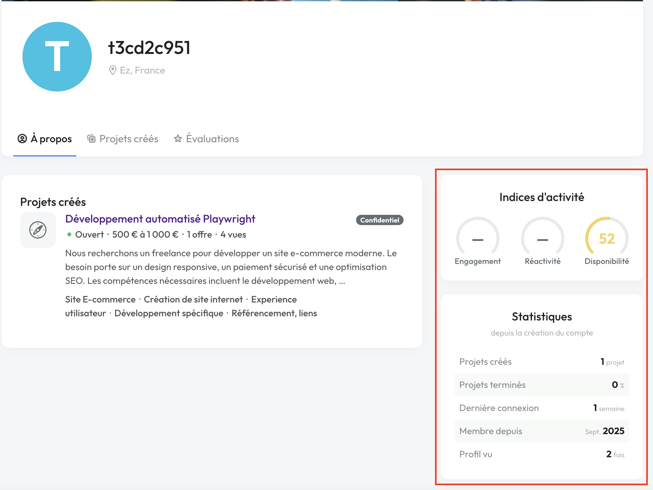653x490 pixels.
Task: Click the Ez, France location text
Action: pyautogui.click(x=142, y=70)
